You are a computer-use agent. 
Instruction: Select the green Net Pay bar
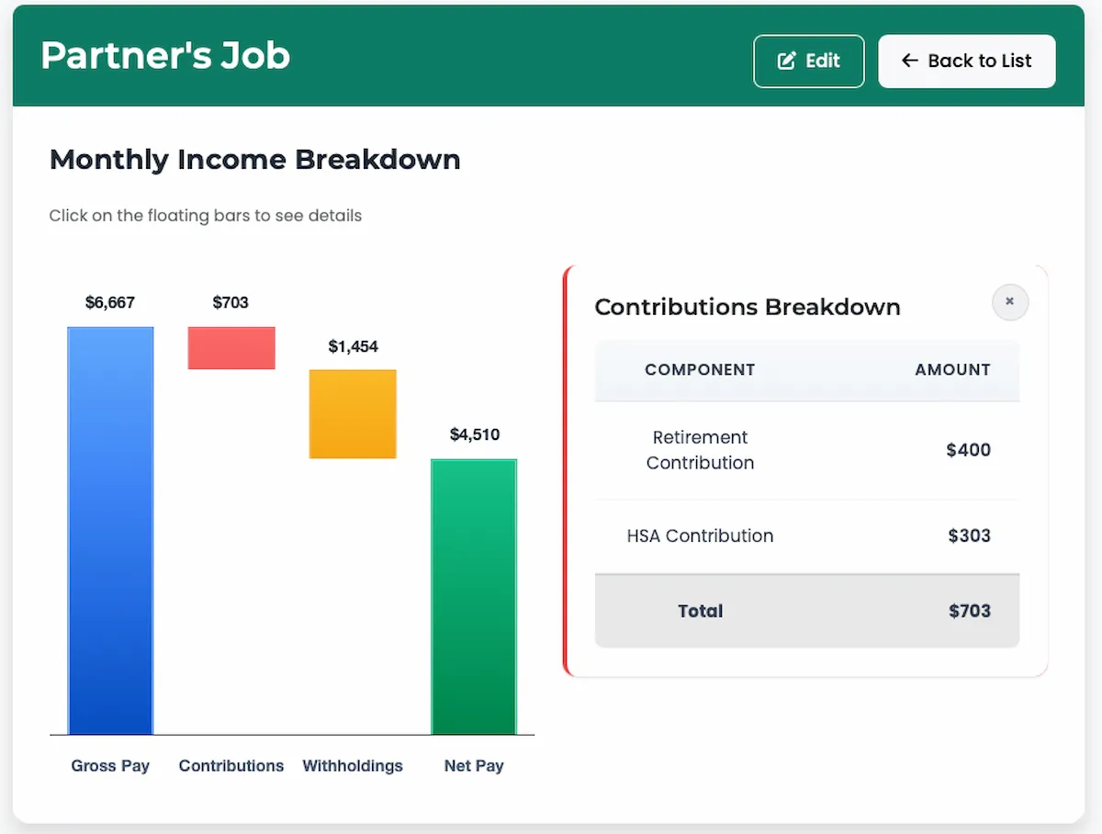coord(474,596)
